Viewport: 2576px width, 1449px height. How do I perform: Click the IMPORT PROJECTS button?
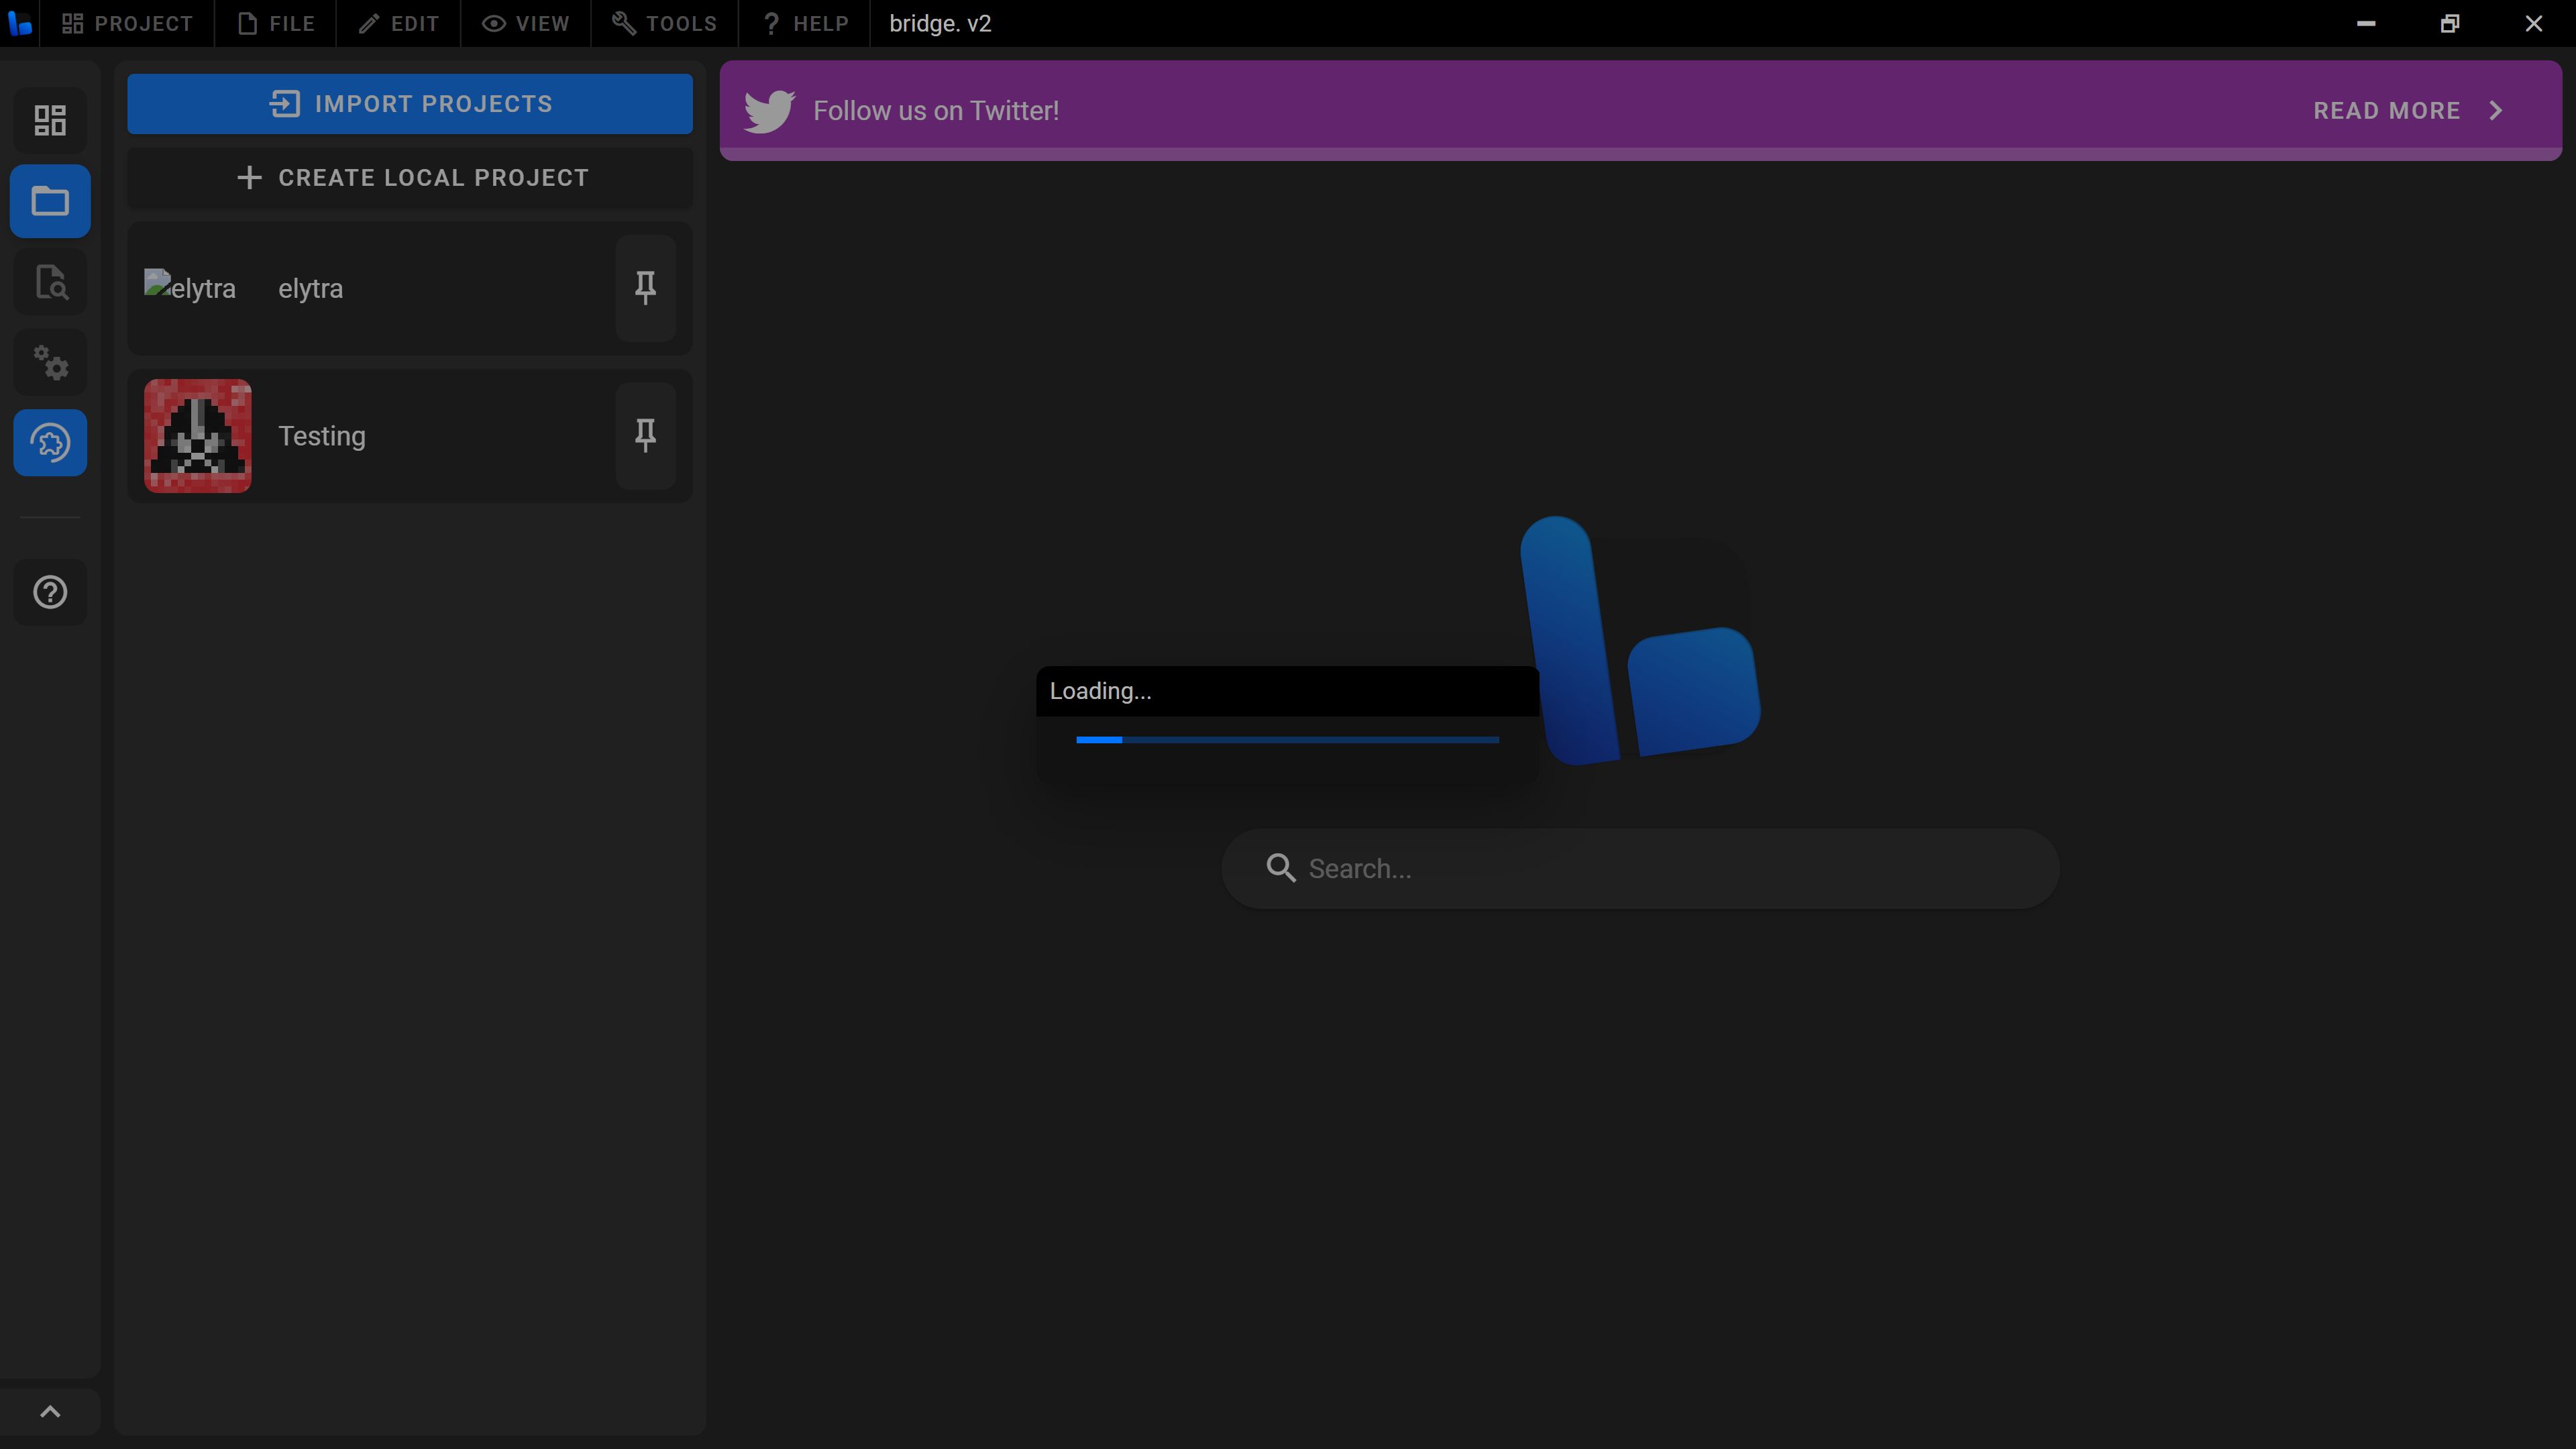click(x=410, y=104)
